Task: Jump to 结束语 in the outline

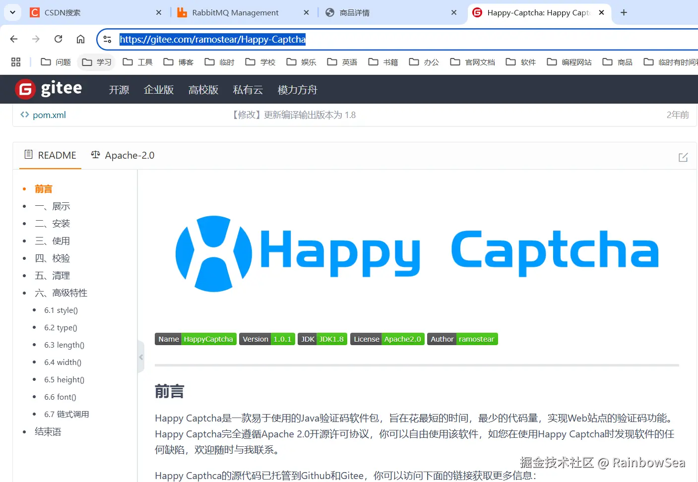Action: click(48, 432)
